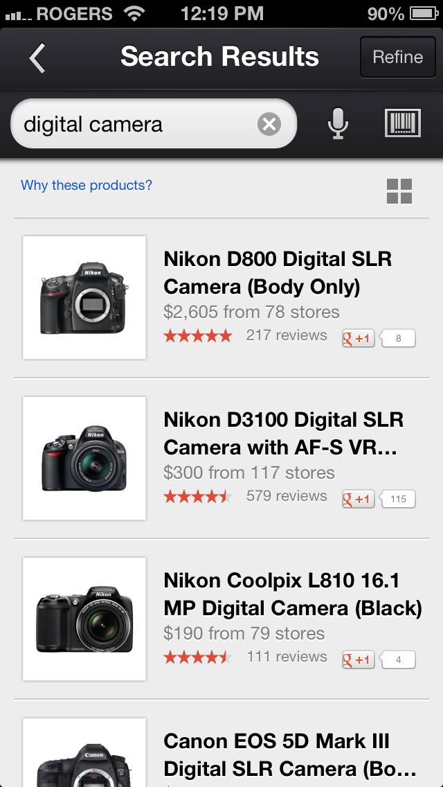This screenshot has height=787, width=443.
Task: Open Nikon Coolpix L810 thumbnail
Action: (x=84, y=619)
